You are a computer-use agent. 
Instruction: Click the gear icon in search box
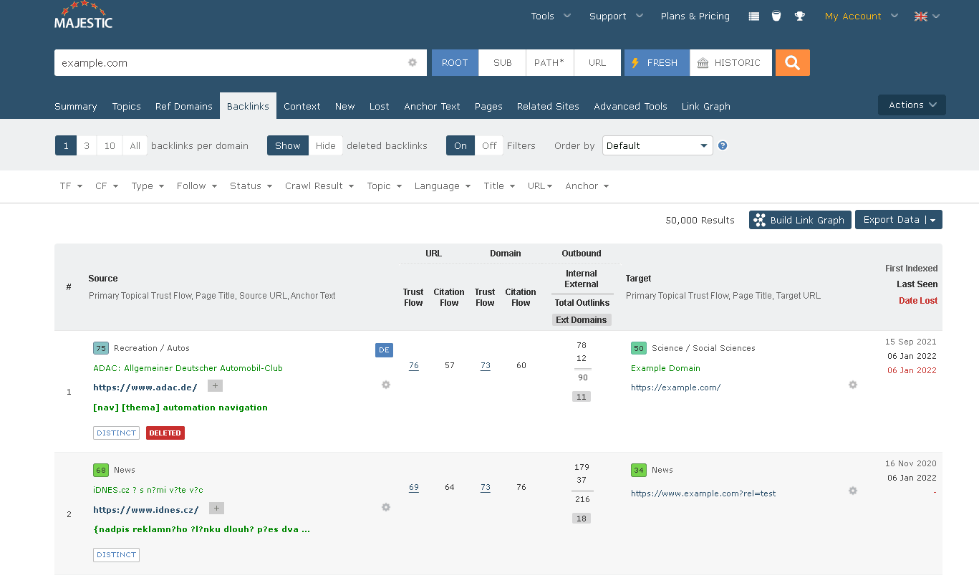click(x=413, y=62)
